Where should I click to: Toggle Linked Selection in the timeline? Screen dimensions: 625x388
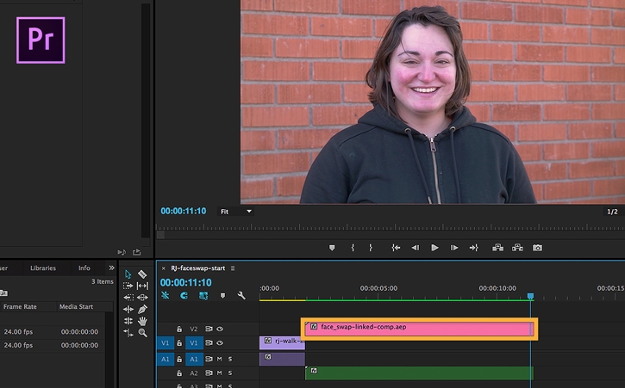[x=203, y=296]
